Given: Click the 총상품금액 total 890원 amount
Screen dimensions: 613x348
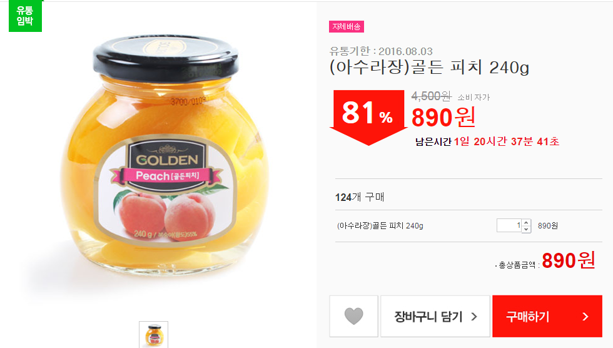Looking at the screenshot, I should pyautogui.click(x=569, y=260).
